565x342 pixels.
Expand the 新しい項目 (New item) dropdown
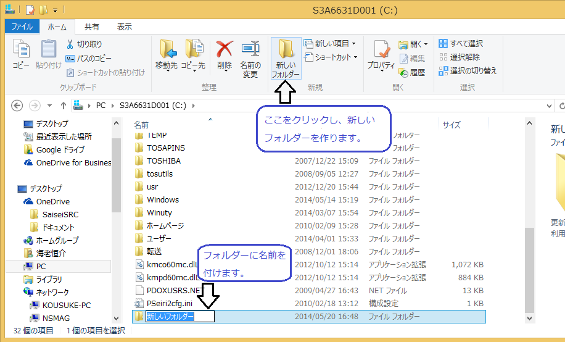pos(335,44)
